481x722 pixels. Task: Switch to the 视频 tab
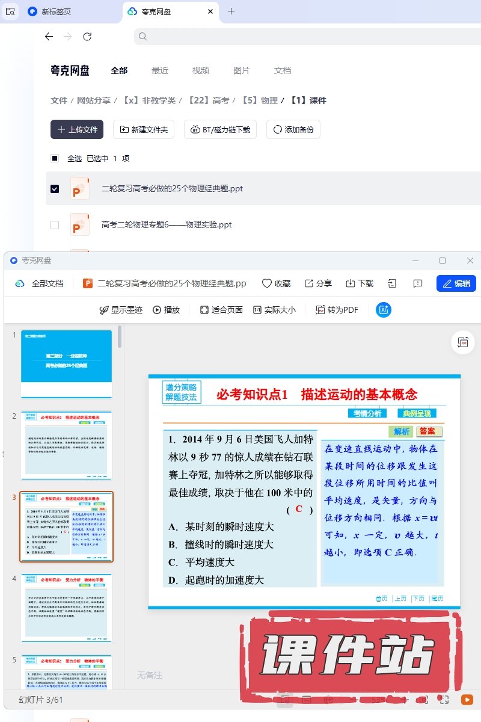coord(201,70)
